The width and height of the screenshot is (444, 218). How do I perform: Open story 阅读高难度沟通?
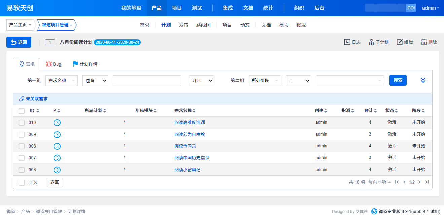pyautogui.click(x=190, y=123)
